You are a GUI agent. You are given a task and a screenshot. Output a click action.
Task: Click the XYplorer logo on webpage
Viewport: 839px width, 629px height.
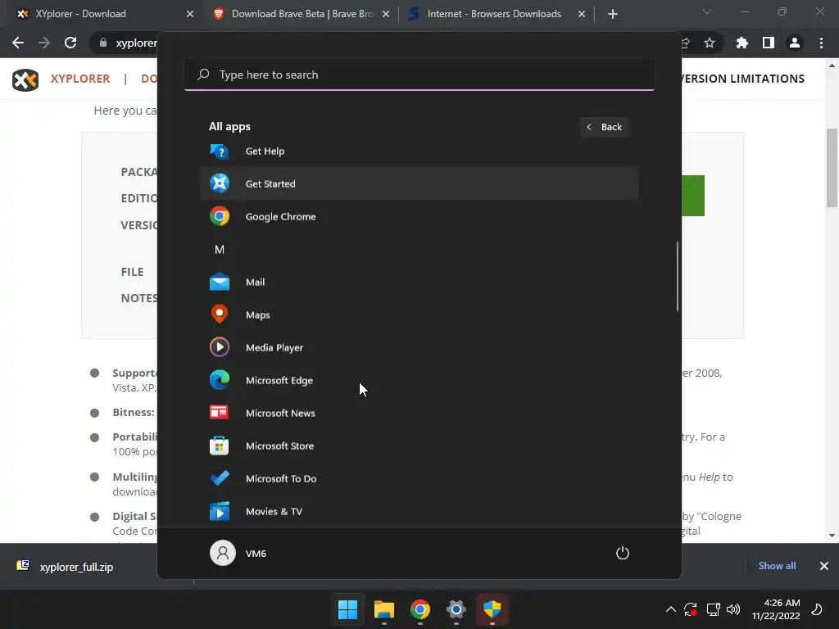25,80
